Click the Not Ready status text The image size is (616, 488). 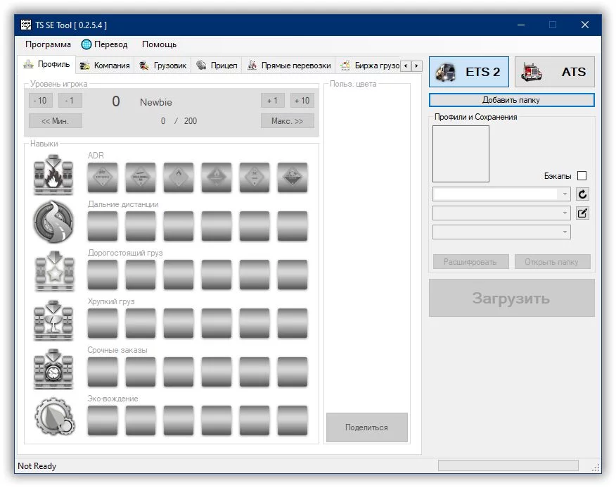pos(37,466)
